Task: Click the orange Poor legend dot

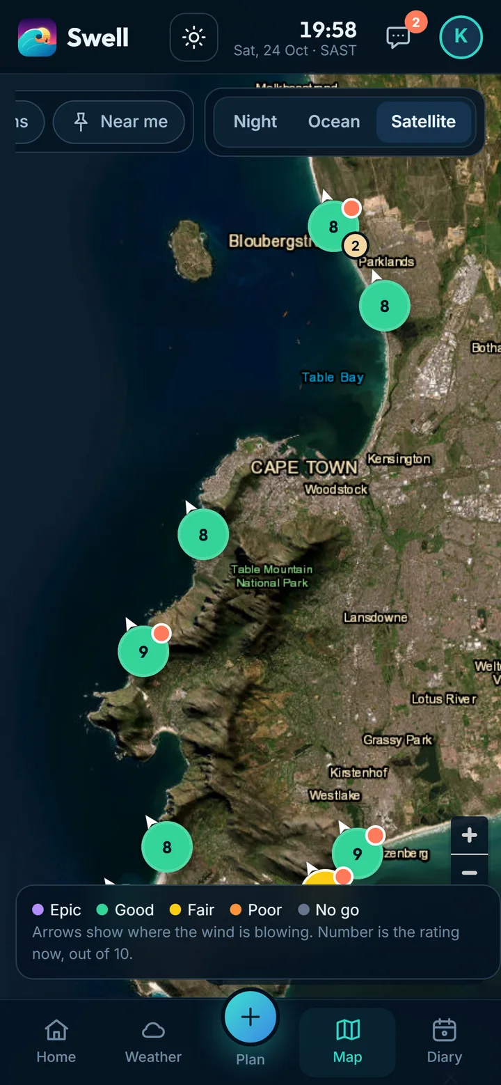Action: coord(236,910)
